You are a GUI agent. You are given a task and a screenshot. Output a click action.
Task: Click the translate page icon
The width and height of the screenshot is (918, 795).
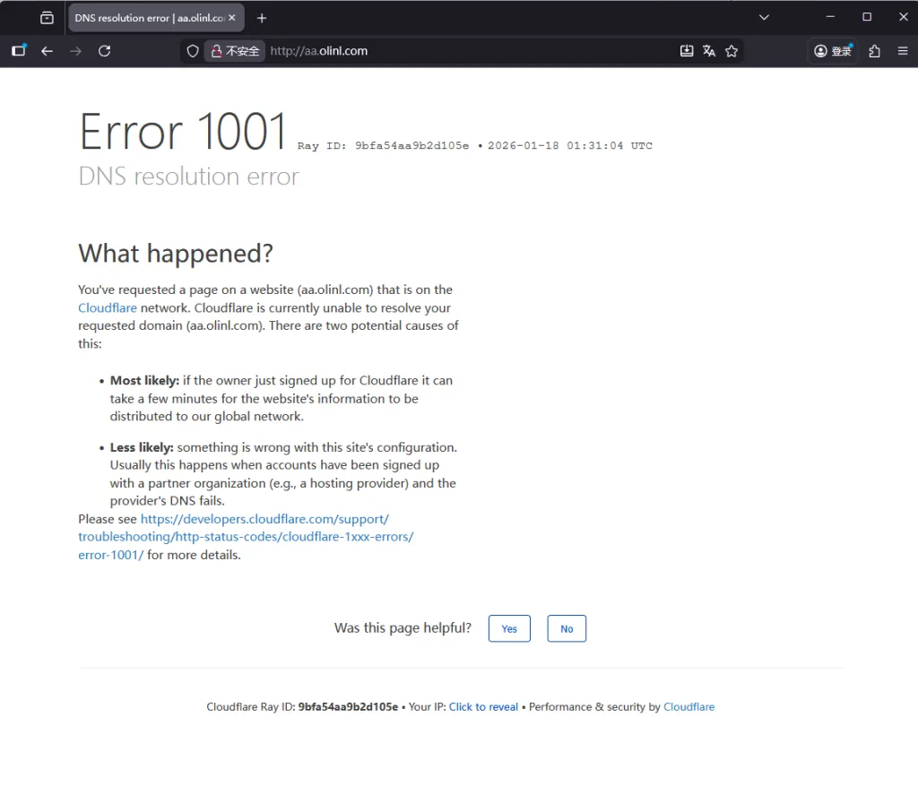point(709,51)
